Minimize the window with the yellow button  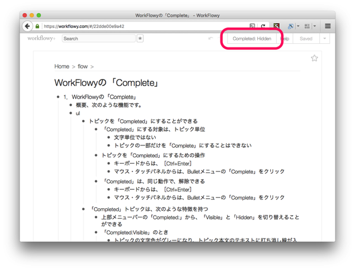click(31, 15)
